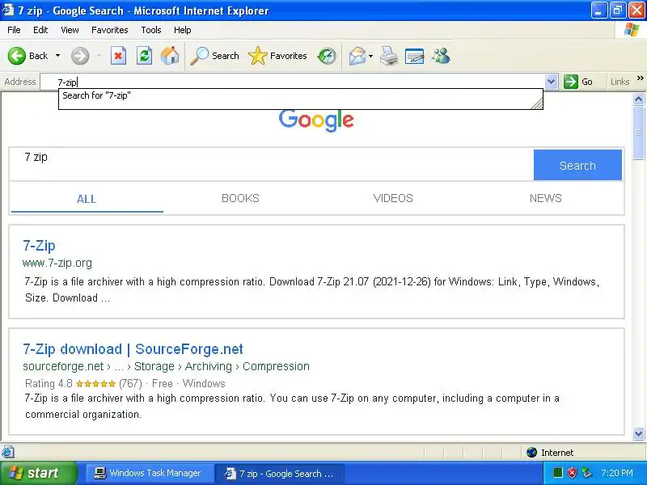Open the Forward history dropdown arrow
647x485 pixels.
click(99, 56)
